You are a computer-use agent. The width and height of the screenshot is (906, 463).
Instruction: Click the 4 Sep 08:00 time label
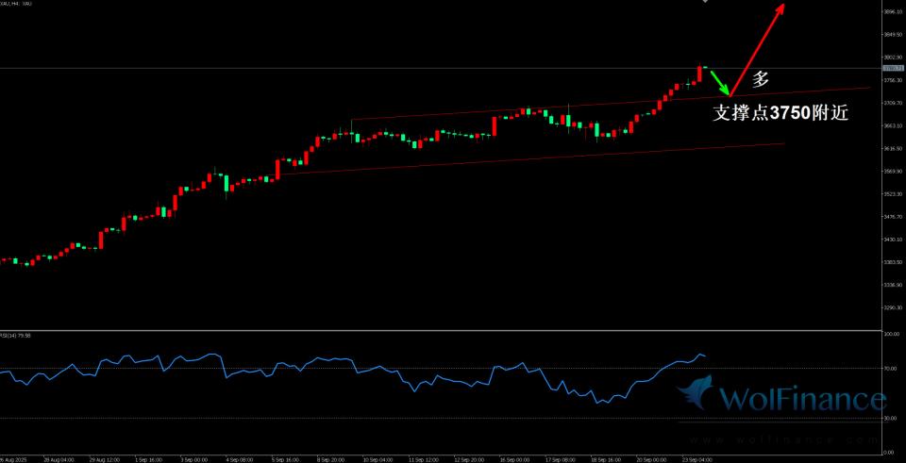click(240, 460)
